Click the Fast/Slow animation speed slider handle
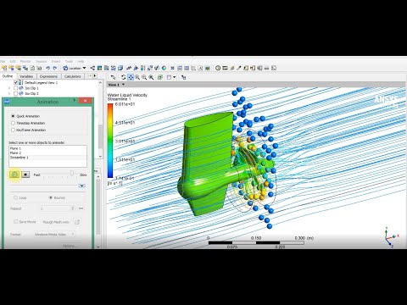The height and width of the screenshot is (305, 407). click(x=72, y=173)
